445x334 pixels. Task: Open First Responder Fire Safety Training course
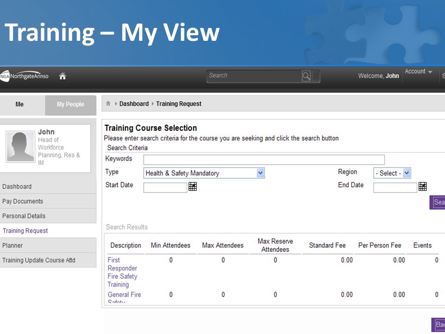tap(122, 272)
